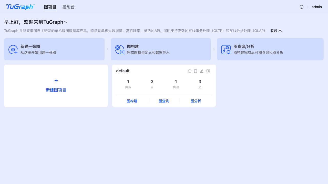Click the 图查询/分析 step icon
This screenshot has width=328, height=184.
(226, 49)
